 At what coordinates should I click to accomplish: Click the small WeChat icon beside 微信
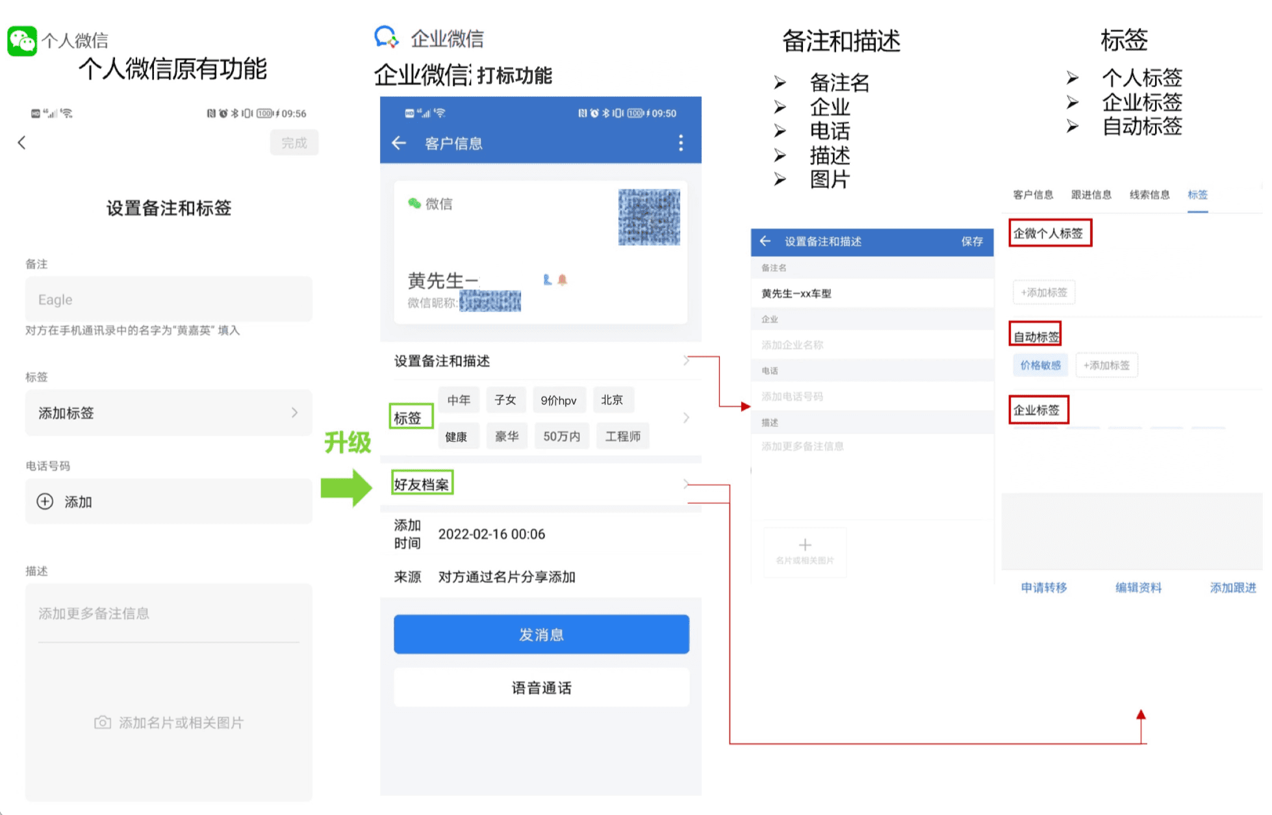(x=414, y=203)
